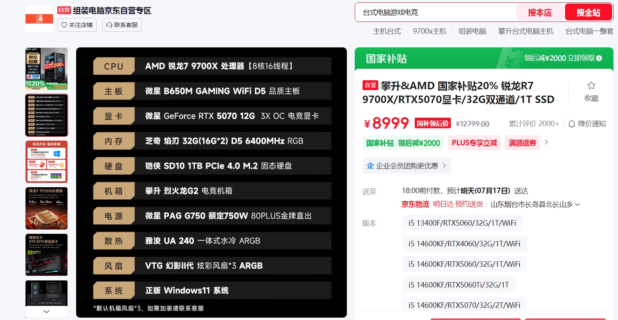Click the heart icon in 关注店铺
The image size is (618, 320).
64,25
